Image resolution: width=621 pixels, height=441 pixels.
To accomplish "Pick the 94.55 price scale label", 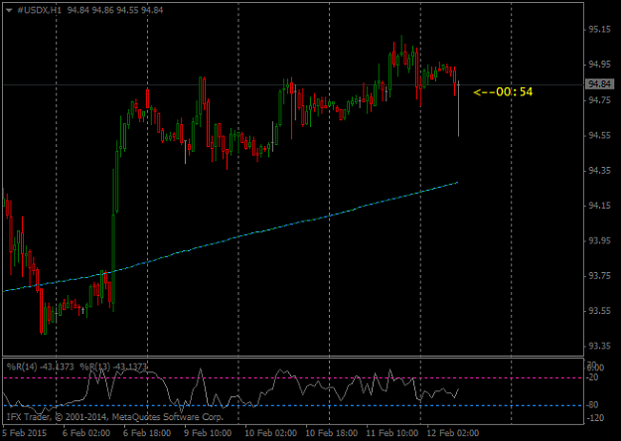I will click(599, 136).
